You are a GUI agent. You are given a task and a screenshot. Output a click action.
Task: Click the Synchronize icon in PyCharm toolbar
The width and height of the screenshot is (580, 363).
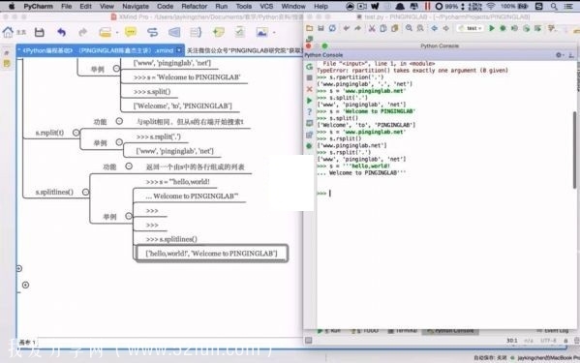tap(332, 28)
